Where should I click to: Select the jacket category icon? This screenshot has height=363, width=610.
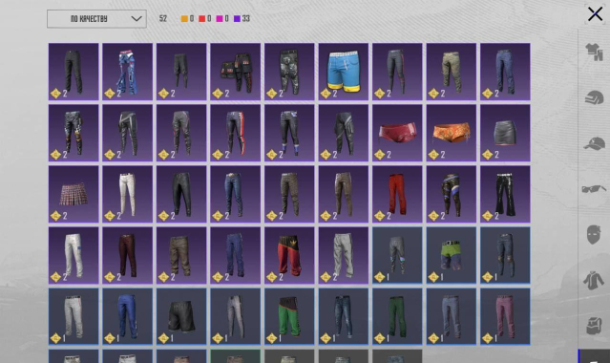(x=593, y=281)
